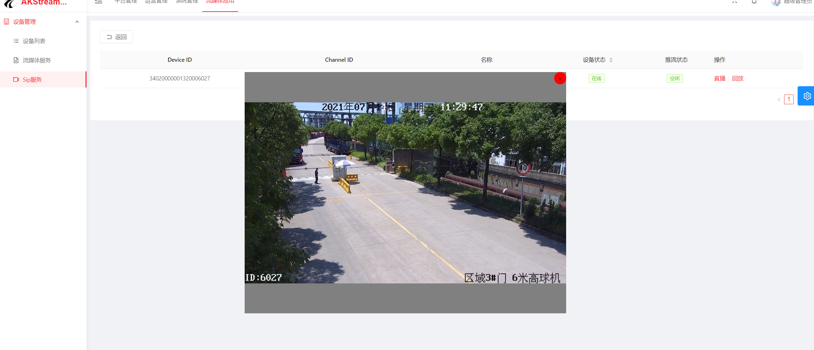Switch to the 流媒体应用 tab
The image size is (814, 350).
(x=220, y=2)
